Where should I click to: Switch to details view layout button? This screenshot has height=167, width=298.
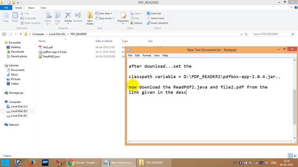(290, 156)
